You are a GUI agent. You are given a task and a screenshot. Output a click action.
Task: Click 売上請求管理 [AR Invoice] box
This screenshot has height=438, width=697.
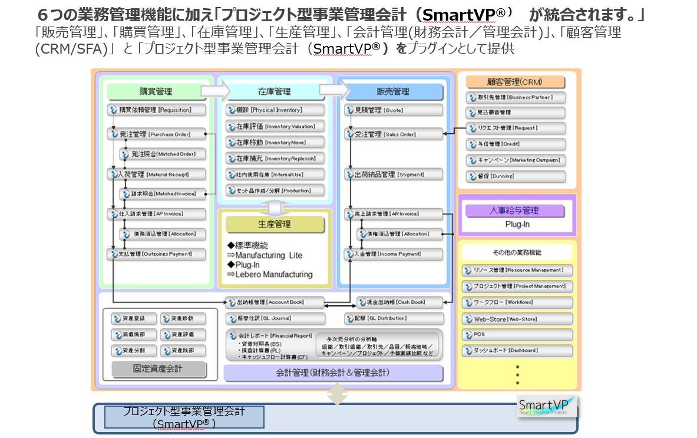[394, 214]
